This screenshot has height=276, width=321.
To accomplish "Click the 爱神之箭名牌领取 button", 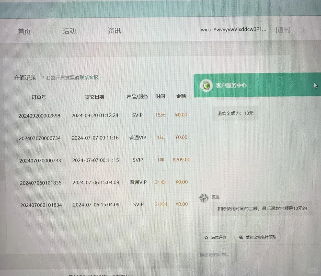I will [x=257, y=237].
